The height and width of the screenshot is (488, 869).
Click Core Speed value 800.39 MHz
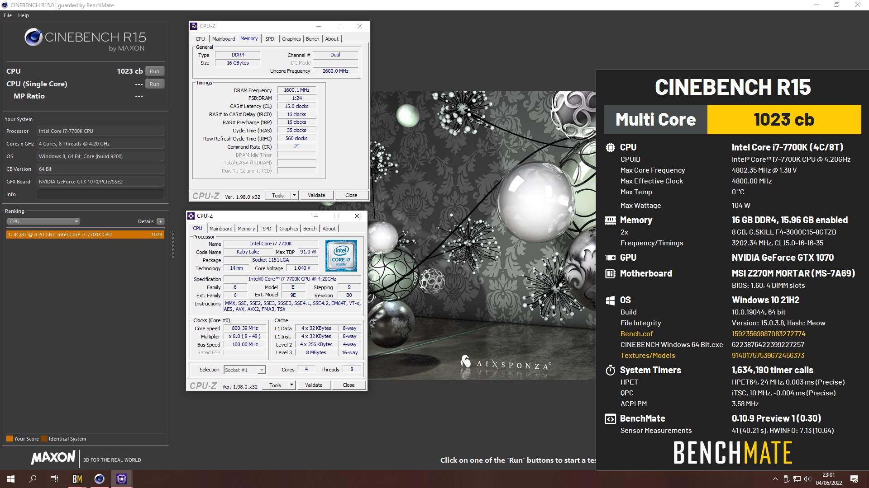(x=245, y=328)
